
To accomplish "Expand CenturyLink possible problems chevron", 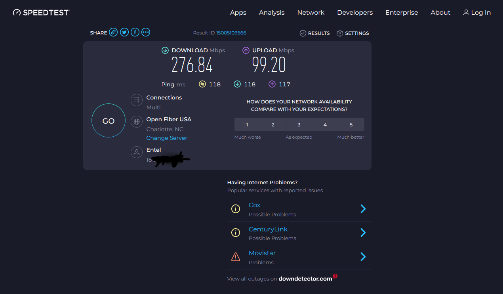I will click(363, 233).
